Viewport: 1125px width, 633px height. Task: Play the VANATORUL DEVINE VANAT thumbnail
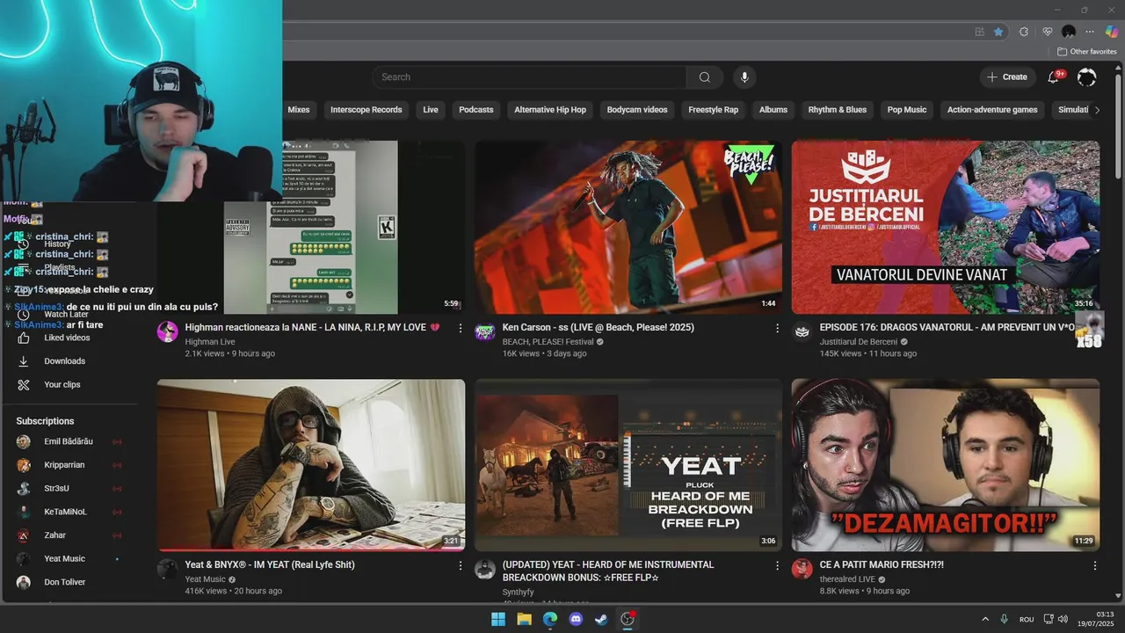coord(945,227)
